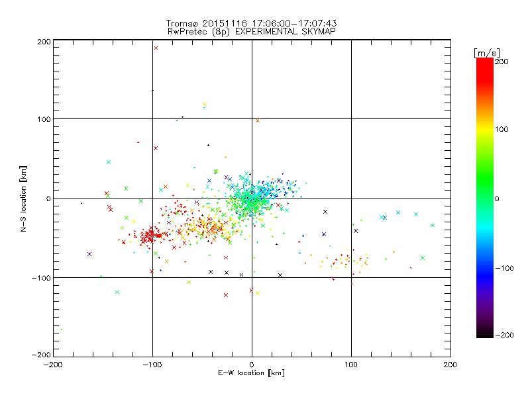Click the purple X marker at far left
Viewport: 530px width, 397px height.
tap(89, 254)
